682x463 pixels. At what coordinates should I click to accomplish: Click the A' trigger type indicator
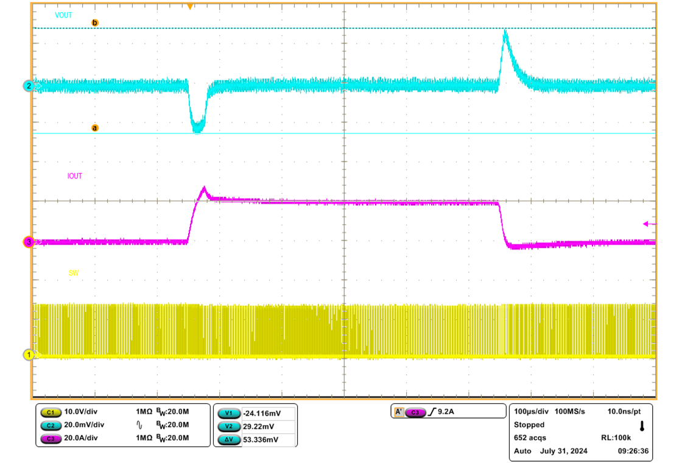point(398,412)
